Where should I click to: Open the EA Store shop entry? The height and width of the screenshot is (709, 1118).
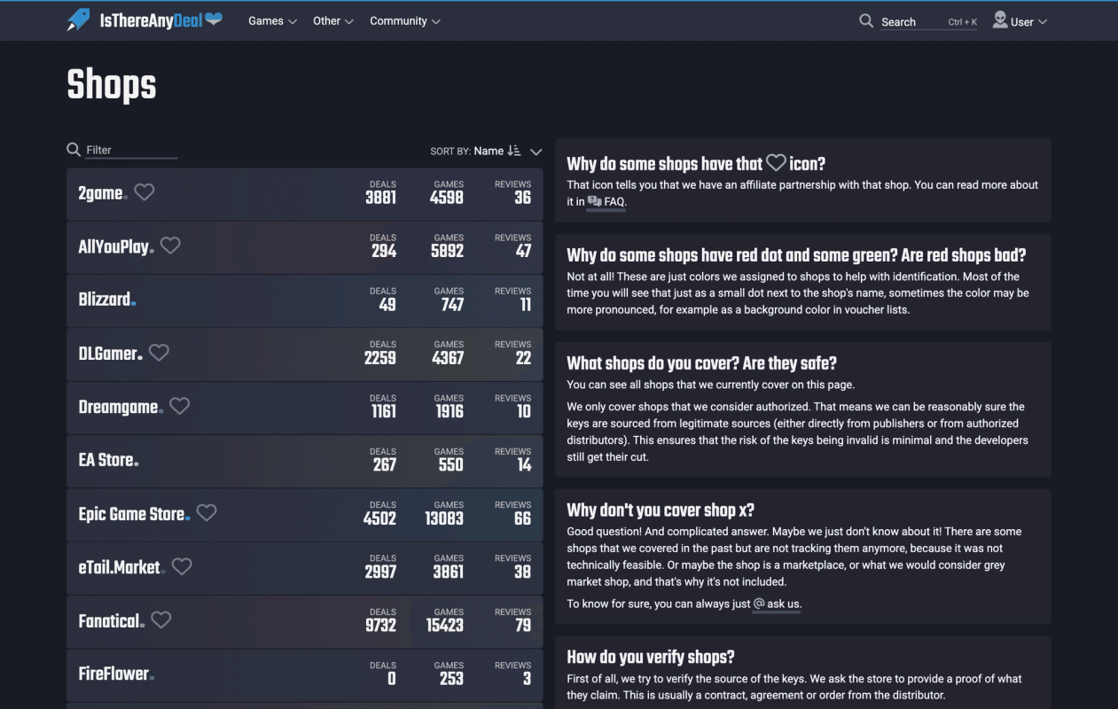[305, 461]
